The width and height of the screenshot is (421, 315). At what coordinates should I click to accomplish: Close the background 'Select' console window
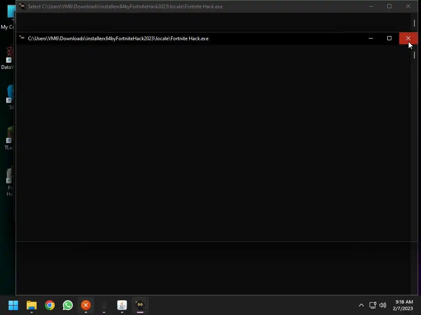coord(408,6)
